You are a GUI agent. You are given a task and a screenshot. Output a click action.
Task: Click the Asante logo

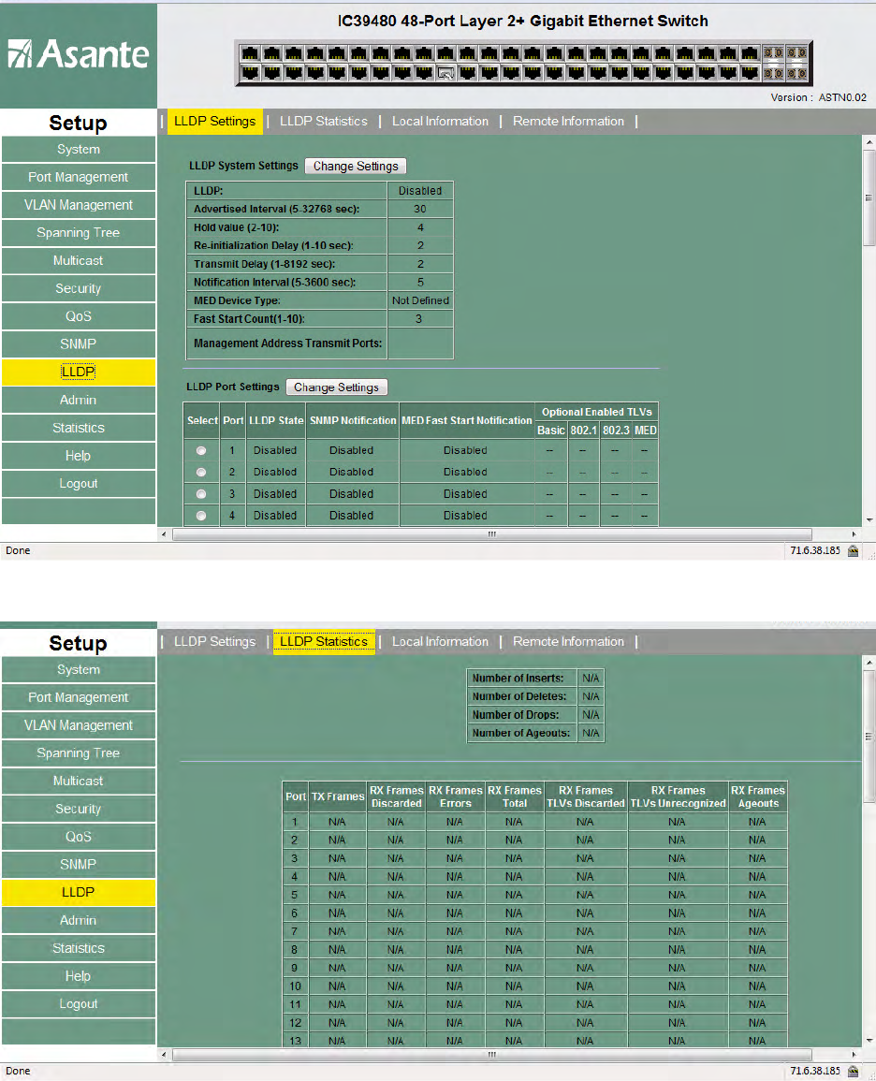coord(79,53)
